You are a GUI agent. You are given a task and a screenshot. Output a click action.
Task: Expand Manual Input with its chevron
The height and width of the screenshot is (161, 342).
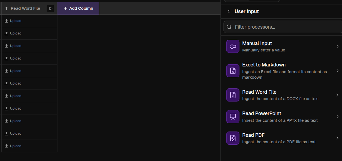coord(337,46)
